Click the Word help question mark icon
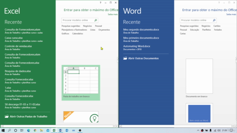Image resolution: width=237 pixels, height=133 pixels. click(219, 3)
